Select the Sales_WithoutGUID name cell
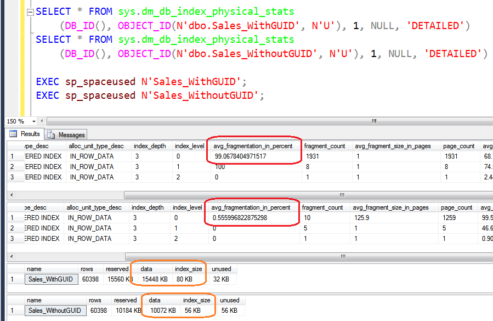The height and width of the screenshot is (321, 493). pos(55,310)
